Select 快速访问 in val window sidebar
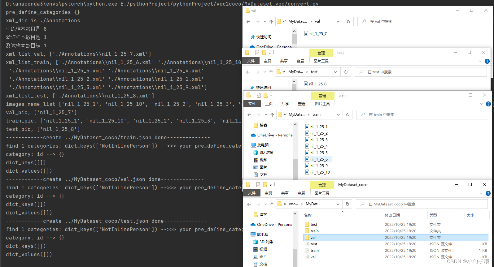The height and width of the screenshot is (267, 494). 261,37
